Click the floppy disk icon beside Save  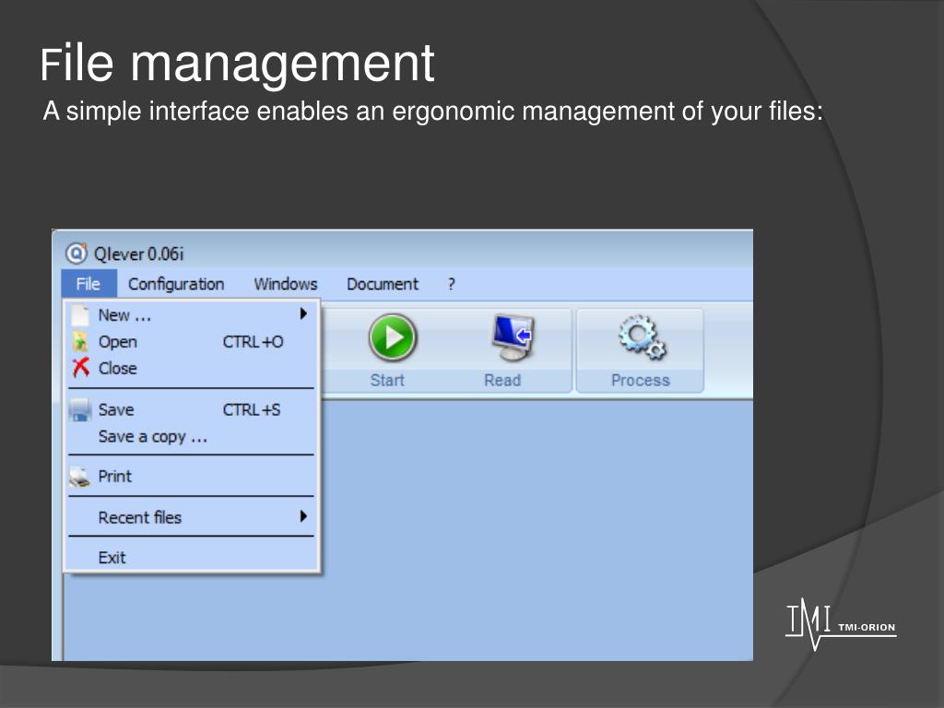point(80,409)
